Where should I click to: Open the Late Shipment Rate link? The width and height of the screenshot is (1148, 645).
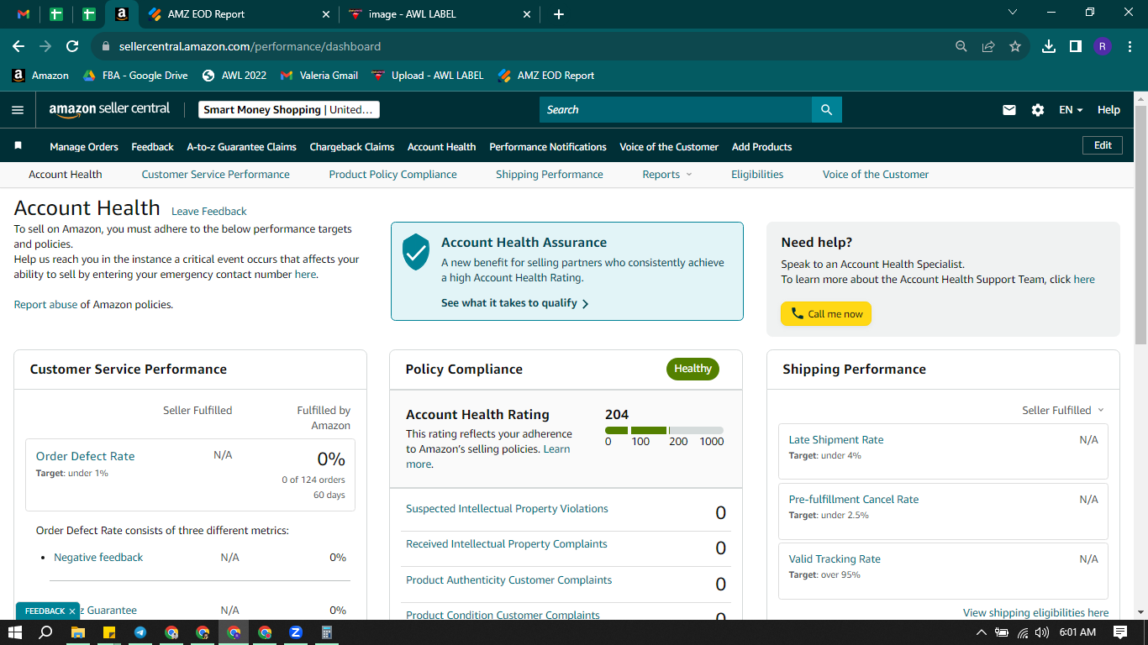[x=835, y=440]
